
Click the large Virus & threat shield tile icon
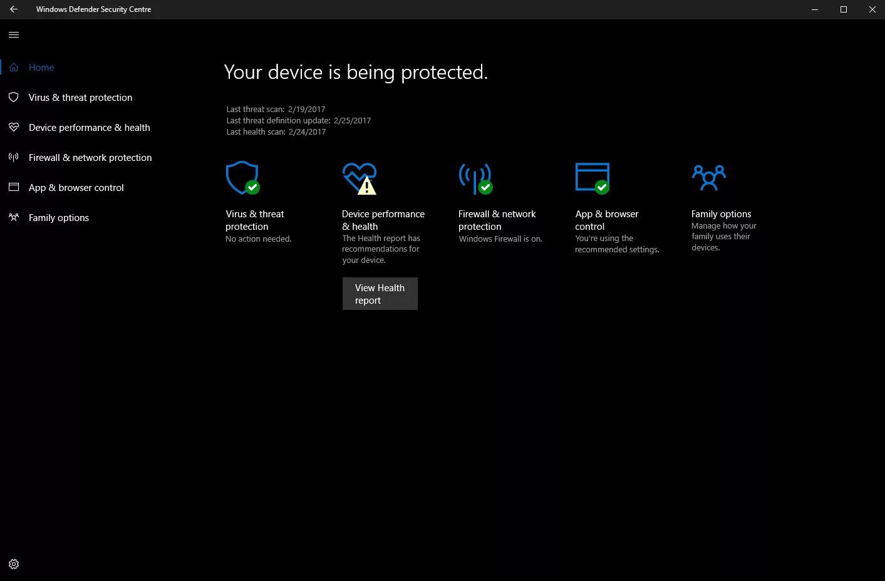pyautogui.click(x=243, y=178)
